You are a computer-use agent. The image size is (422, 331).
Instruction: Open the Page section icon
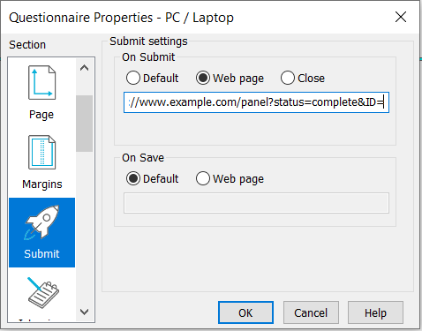(x=41, y=83)
